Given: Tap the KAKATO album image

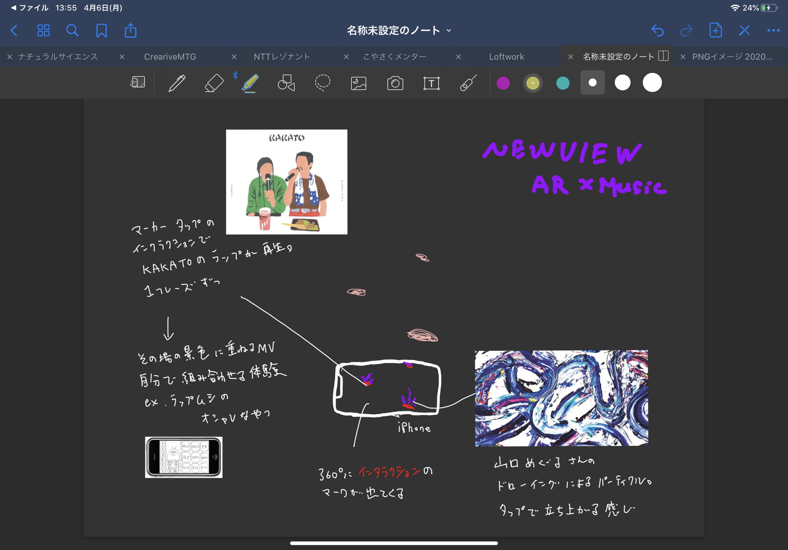Looking at the screenshot, I should 287,182.
